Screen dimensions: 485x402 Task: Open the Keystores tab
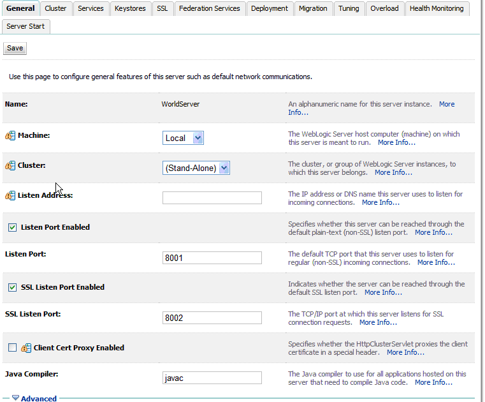pyautogui.click(x=130, y=8)
